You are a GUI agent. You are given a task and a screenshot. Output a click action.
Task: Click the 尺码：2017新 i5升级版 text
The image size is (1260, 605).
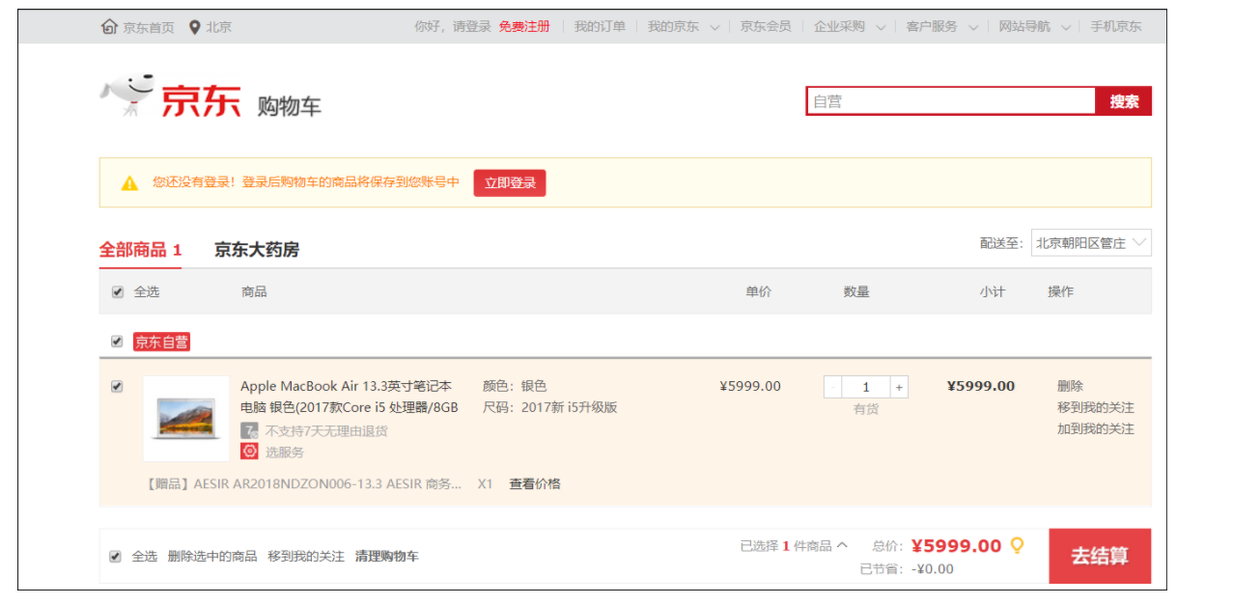(x=550, y=407)
